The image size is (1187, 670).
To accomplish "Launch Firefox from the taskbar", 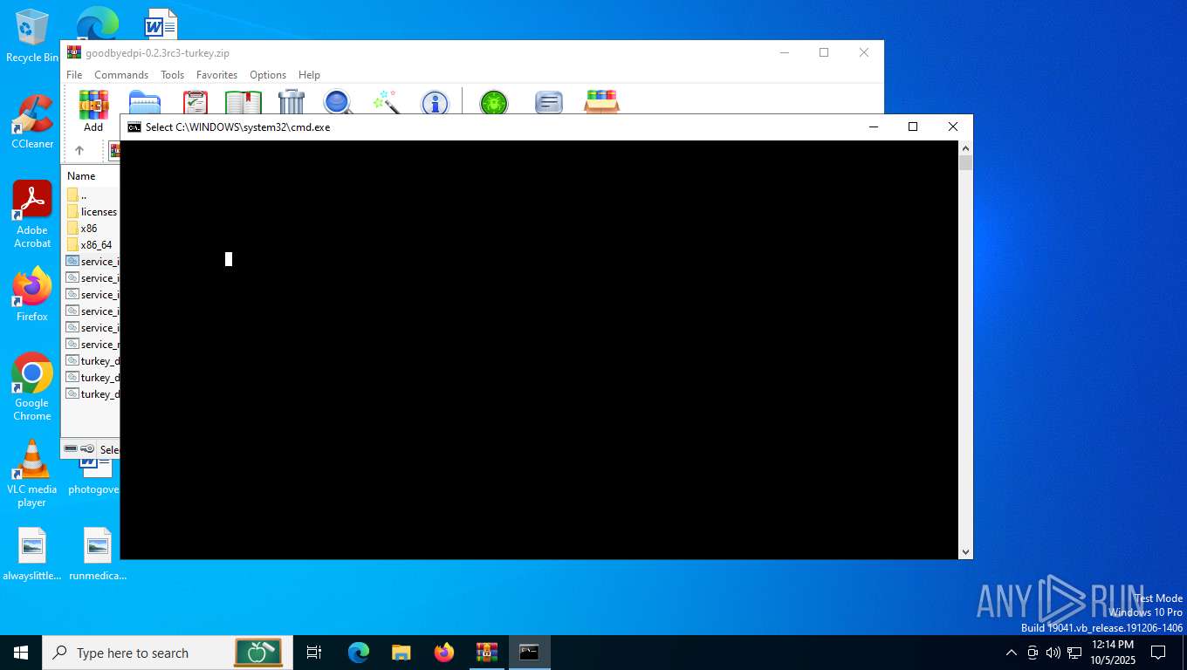I will tap(444, 653).
